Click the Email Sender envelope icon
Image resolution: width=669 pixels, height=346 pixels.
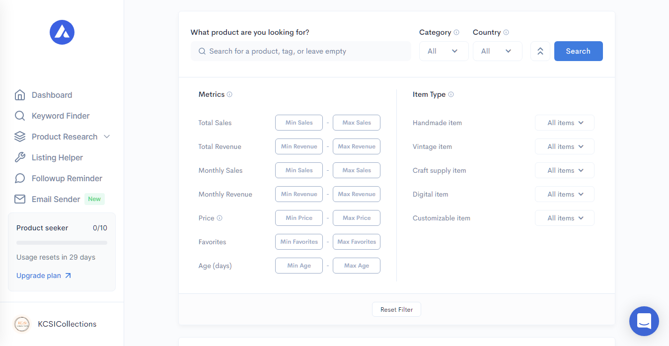pos(20,199)
